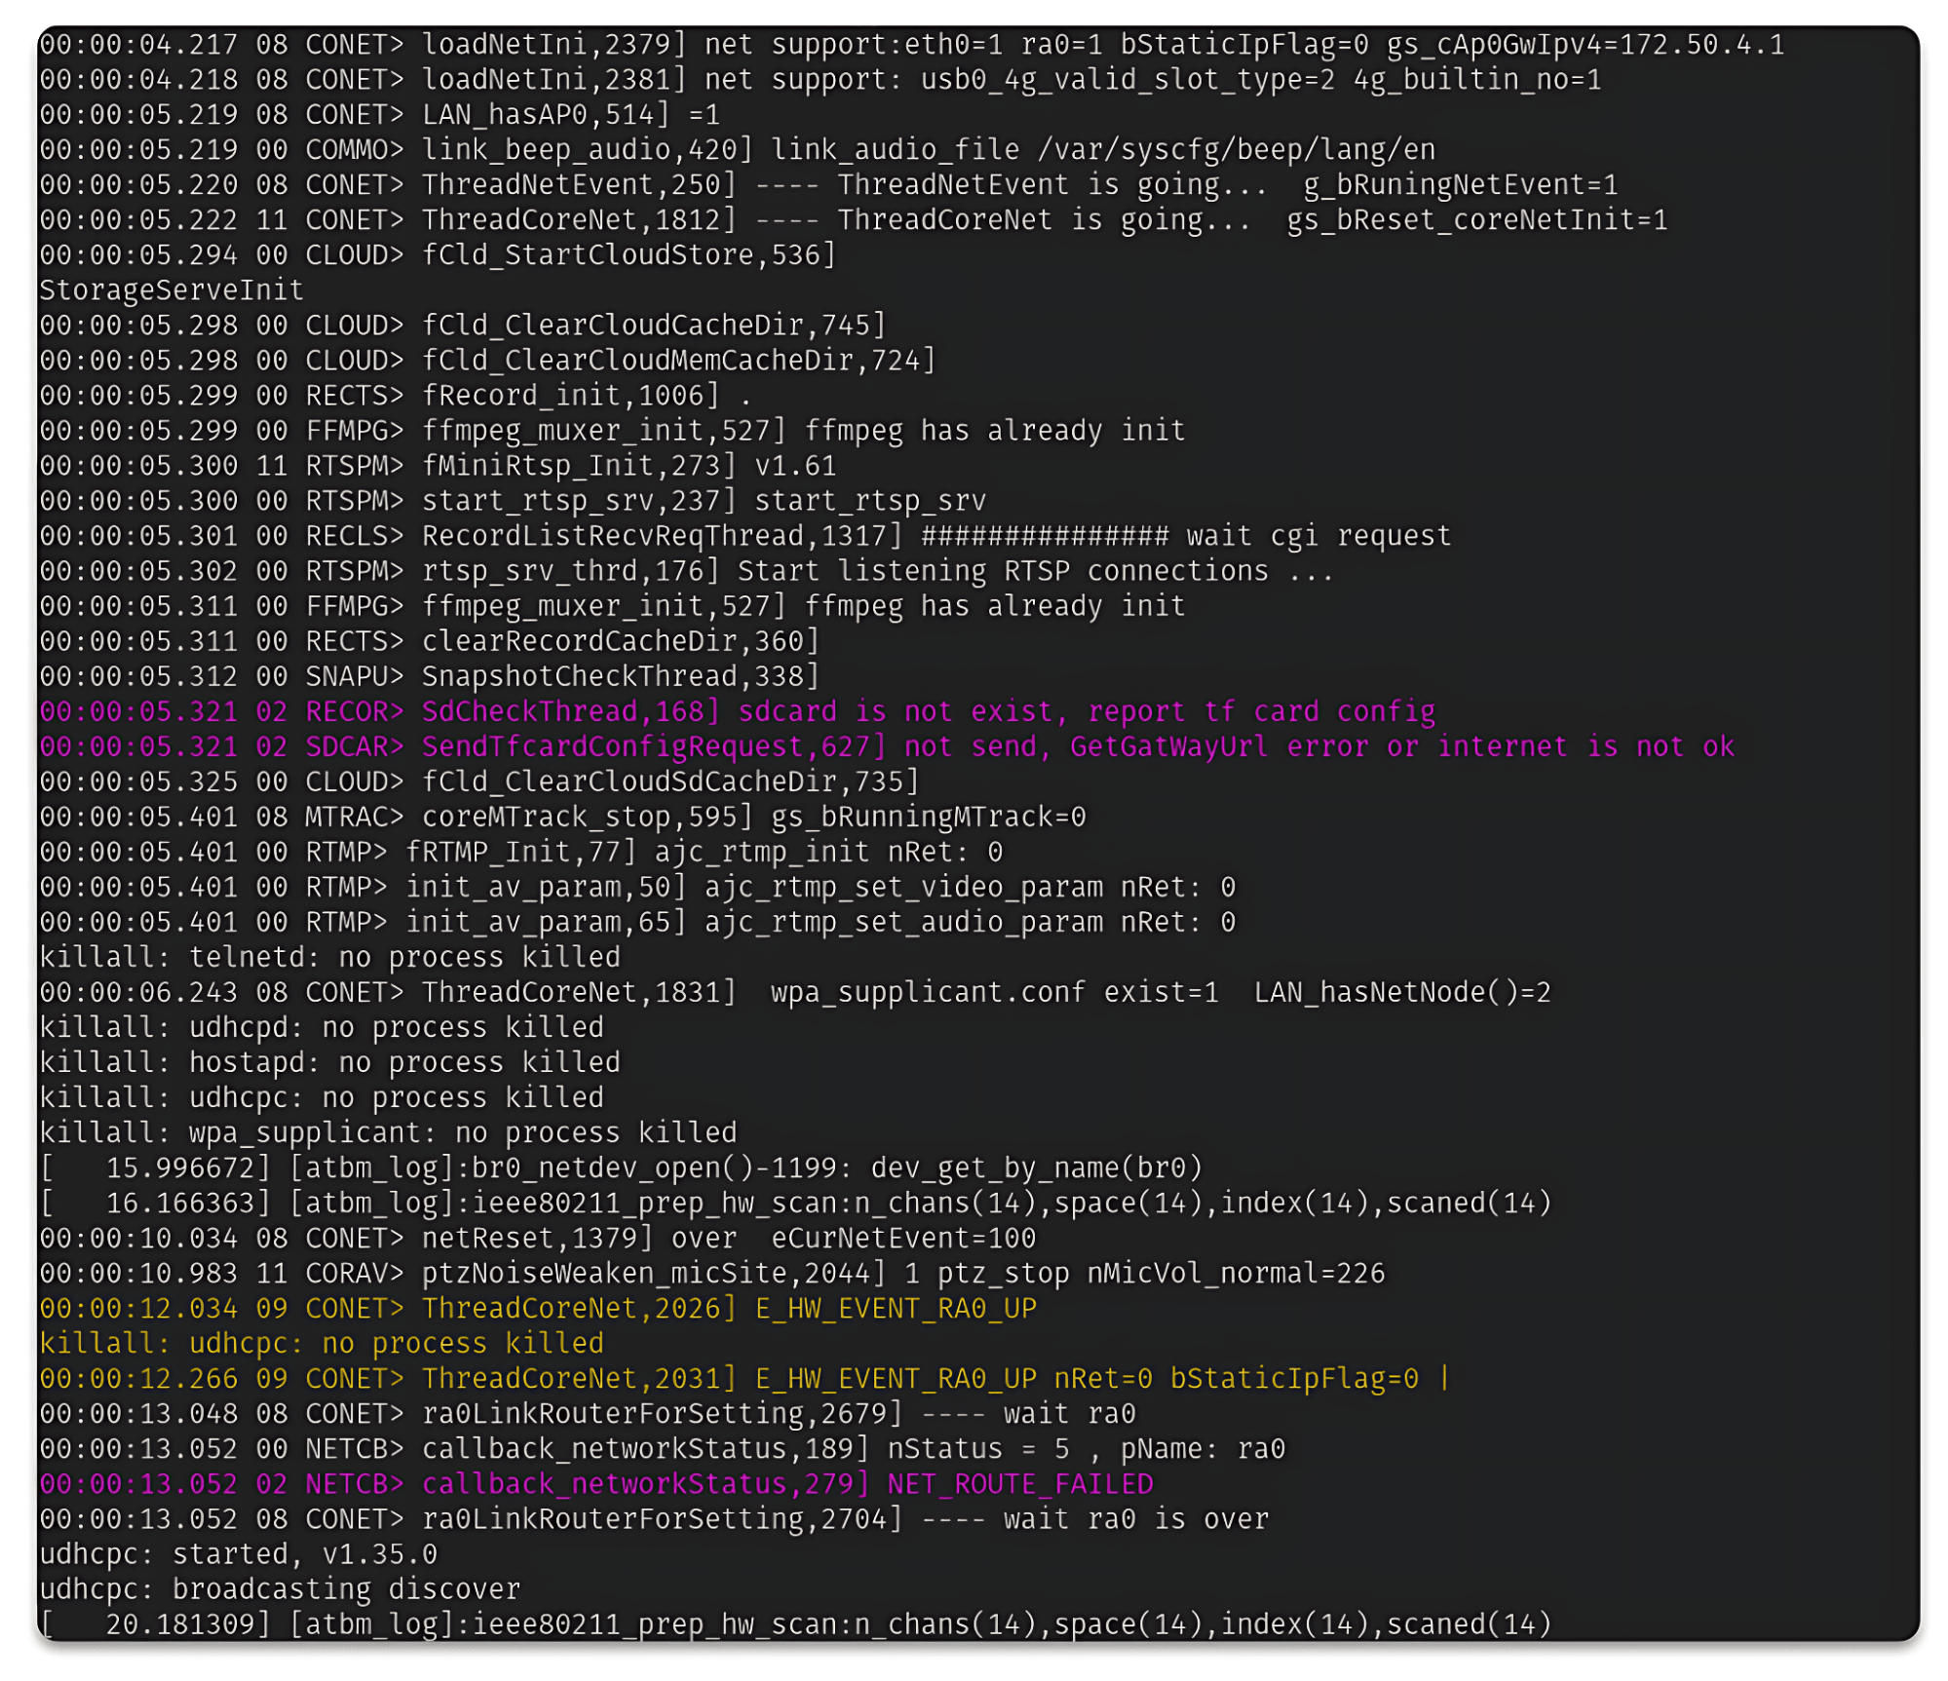Click the 'sdcard is not exist' error line
The height and width of the screenshot is (1681, 1948).
(x=737, y=711)
